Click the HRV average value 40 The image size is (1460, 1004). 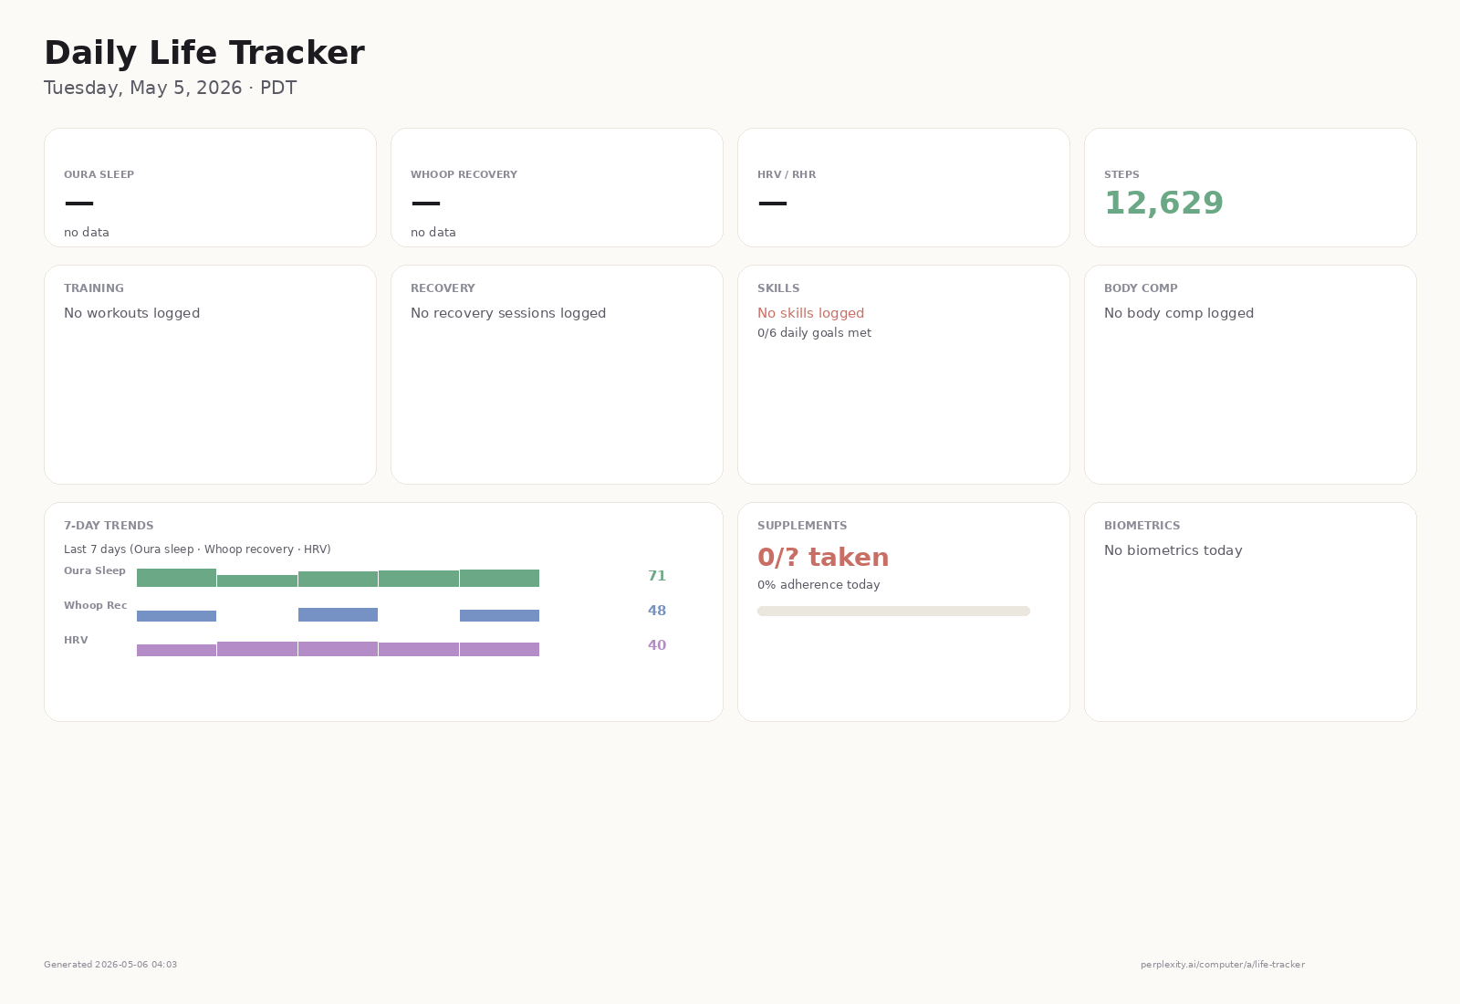point(657,645)
